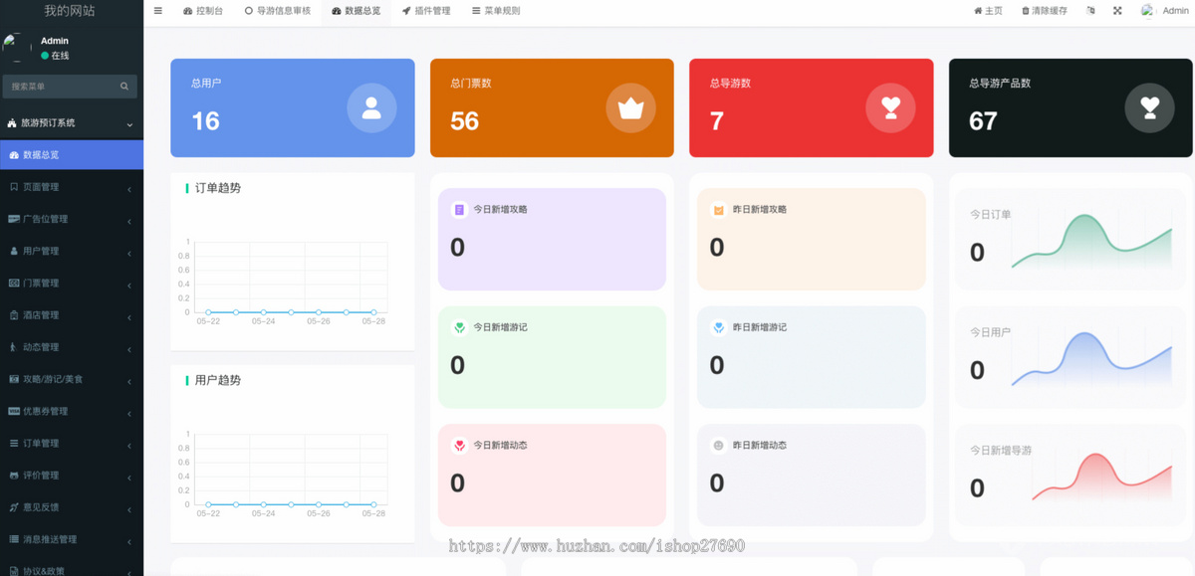
Task: Switch to the 菜单规则 tab
Action: pos(496,11)
